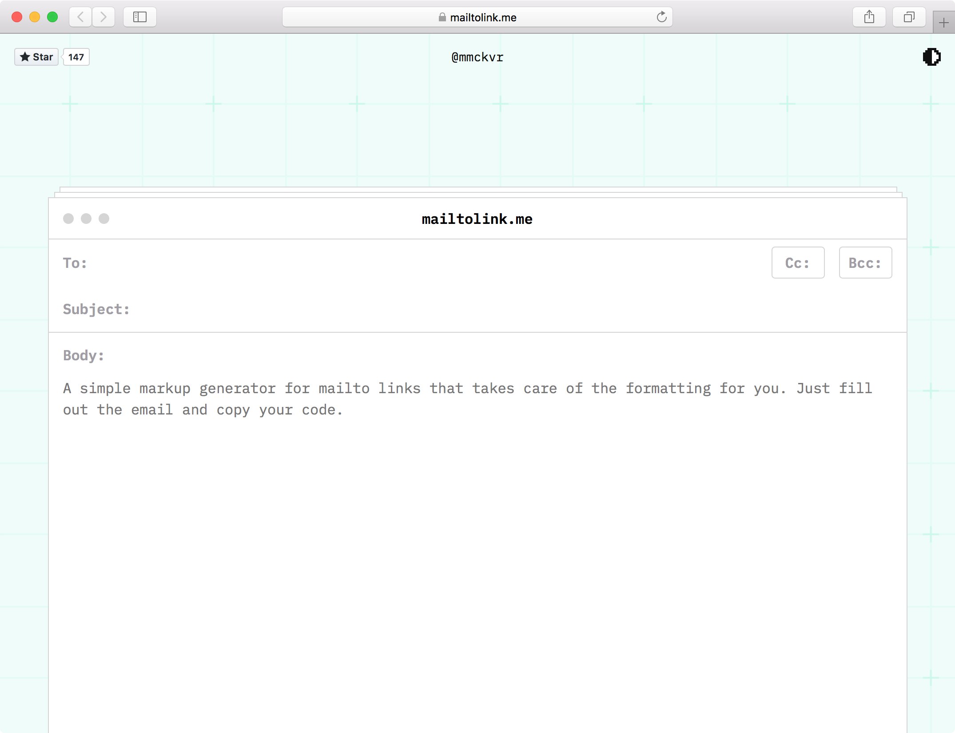The width and height of the screenshot is (955, 733).
Task: Go back with Safari's back arrow
Action: click(x=80, y=17)
